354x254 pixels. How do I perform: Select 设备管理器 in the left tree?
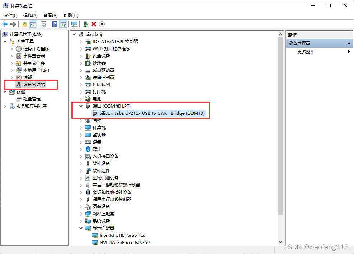point(34,85)
